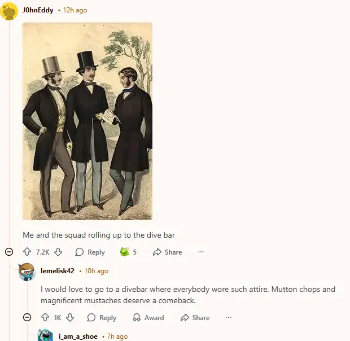350x341 pixels.
Task: Upvote lemelisk42's comment
Action: 45,317
